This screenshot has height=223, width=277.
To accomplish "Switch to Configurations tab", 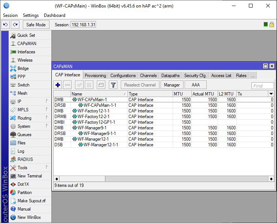I will 123,76.
